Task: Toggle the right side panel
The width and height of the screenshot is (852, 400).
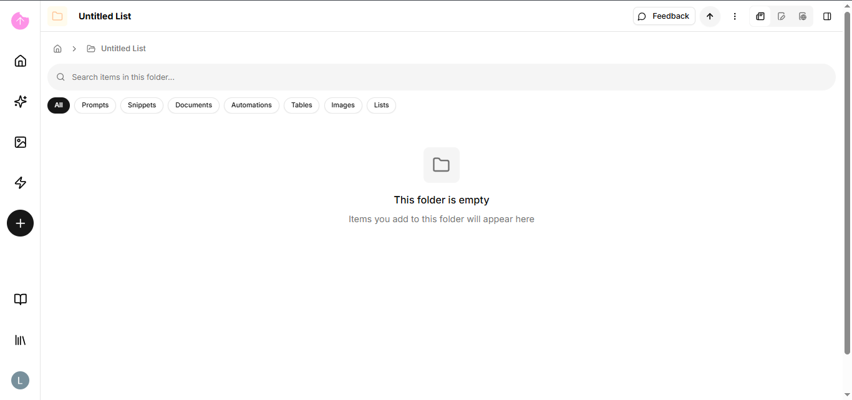Action: [827, 16]
